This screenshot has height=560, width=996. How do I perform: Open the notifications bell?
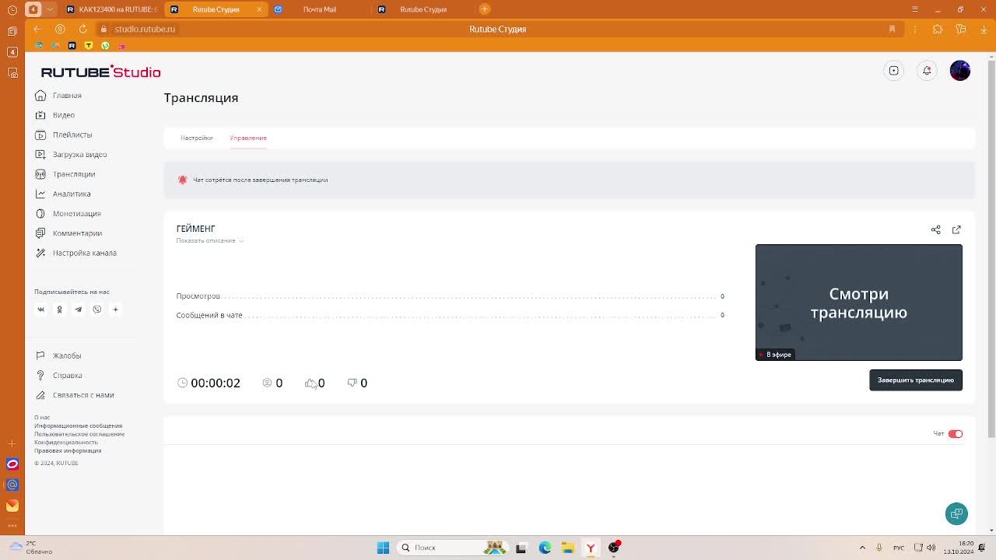click(927, 71)
